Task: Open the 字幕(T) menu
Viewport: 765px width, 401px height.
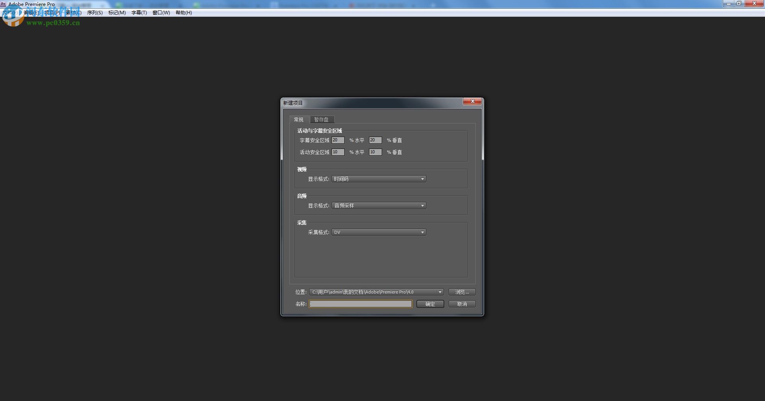Action: (x=139, y=12)
